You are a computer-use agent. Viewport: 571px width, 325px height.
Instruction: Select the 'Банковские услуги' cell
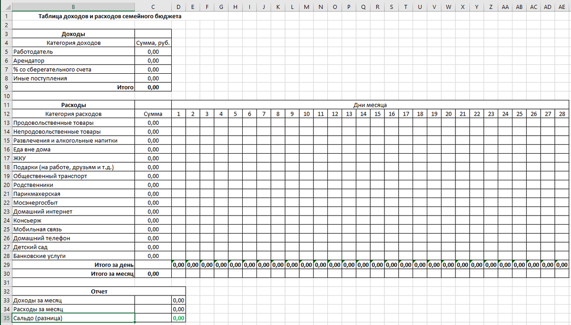[73, 256]
